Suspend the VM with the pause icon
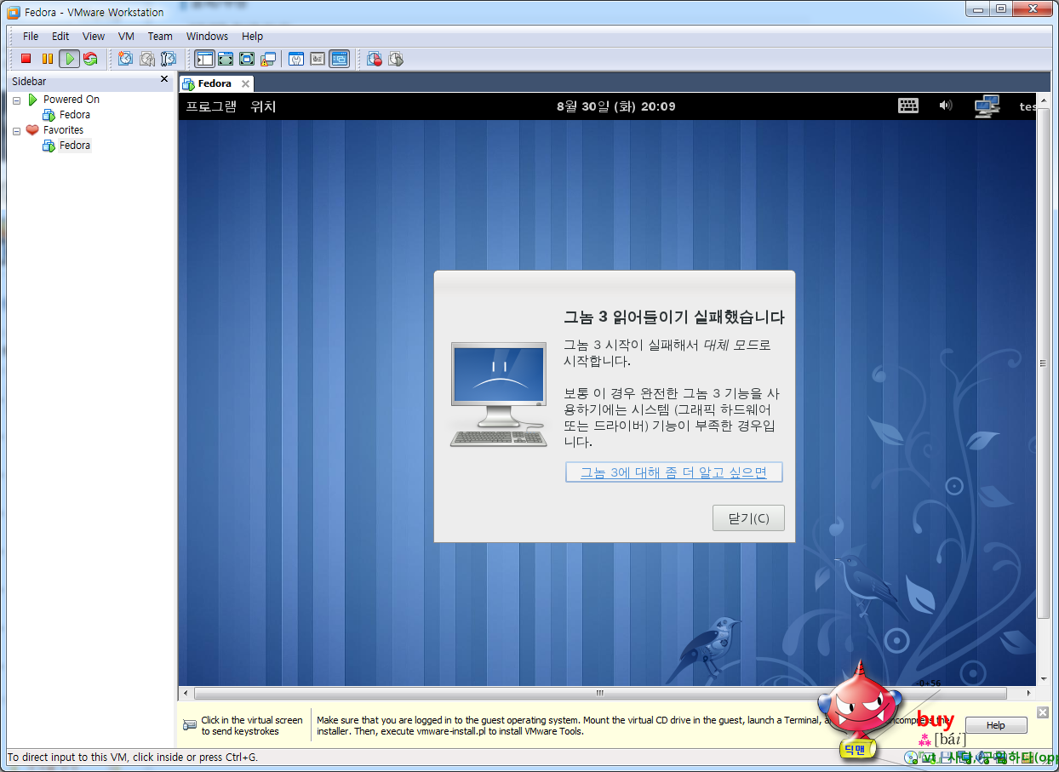1059x772 pixels. click(48, 59)
